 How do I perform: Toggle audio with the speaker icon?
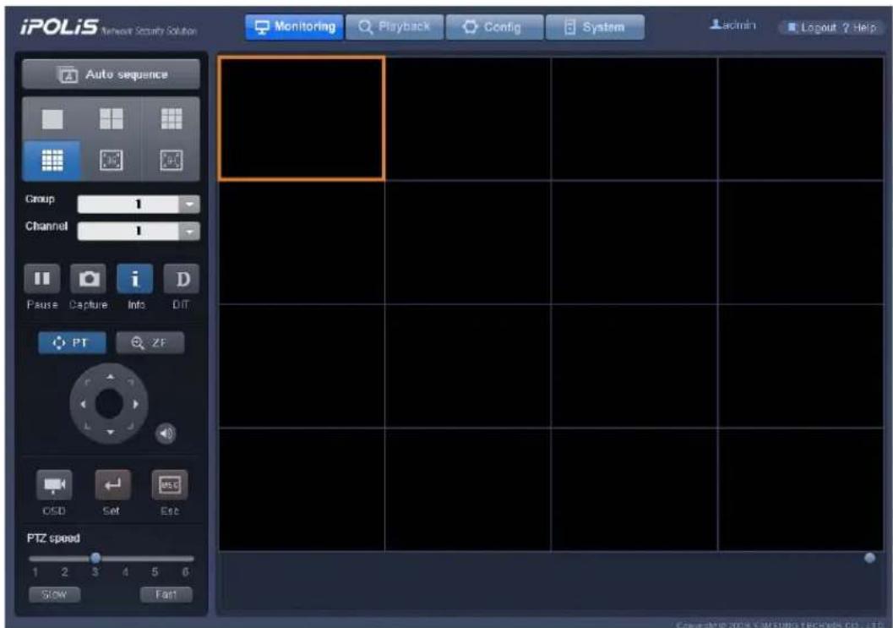pos(166,434)
